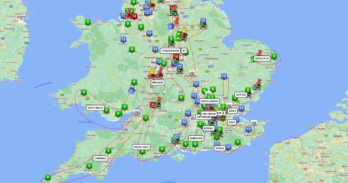Select the grey 10 marker near Broadstairs
348x183 pixels.
click(254, 123)
